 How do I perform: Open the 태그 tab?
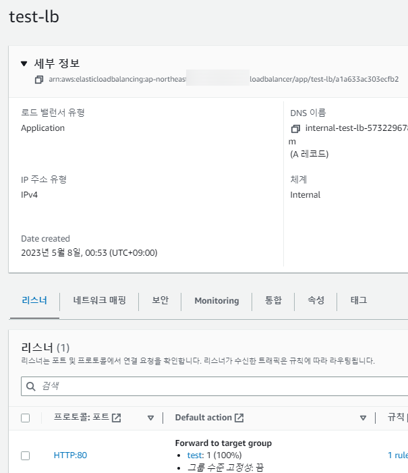tap(359, 300)
